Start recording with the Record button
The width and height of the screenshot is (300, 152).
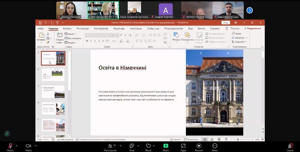(199, 145)
